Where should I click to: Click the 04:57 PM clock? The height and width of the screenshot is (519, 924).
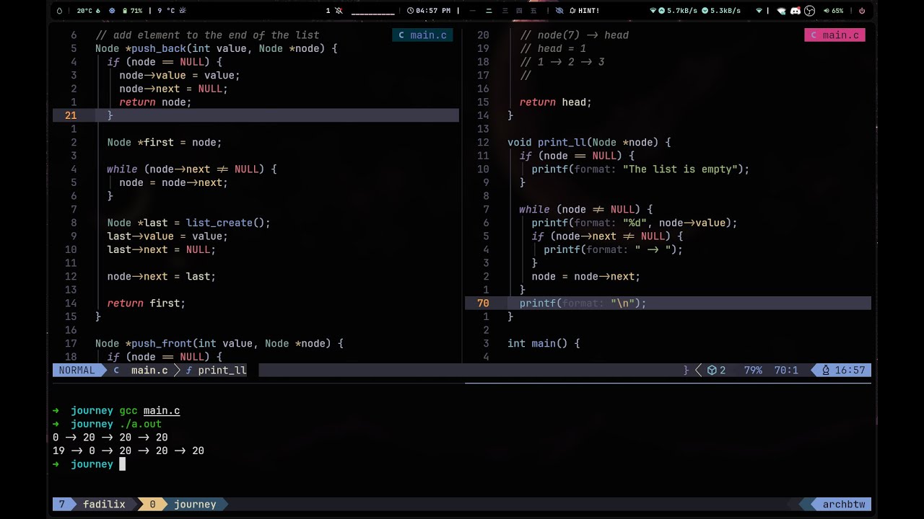(429, 11)
